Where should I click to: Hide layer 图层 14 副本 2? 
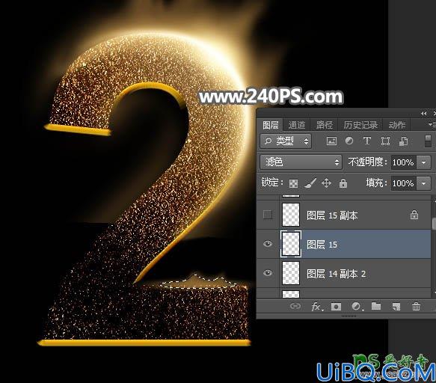[268, 273]
